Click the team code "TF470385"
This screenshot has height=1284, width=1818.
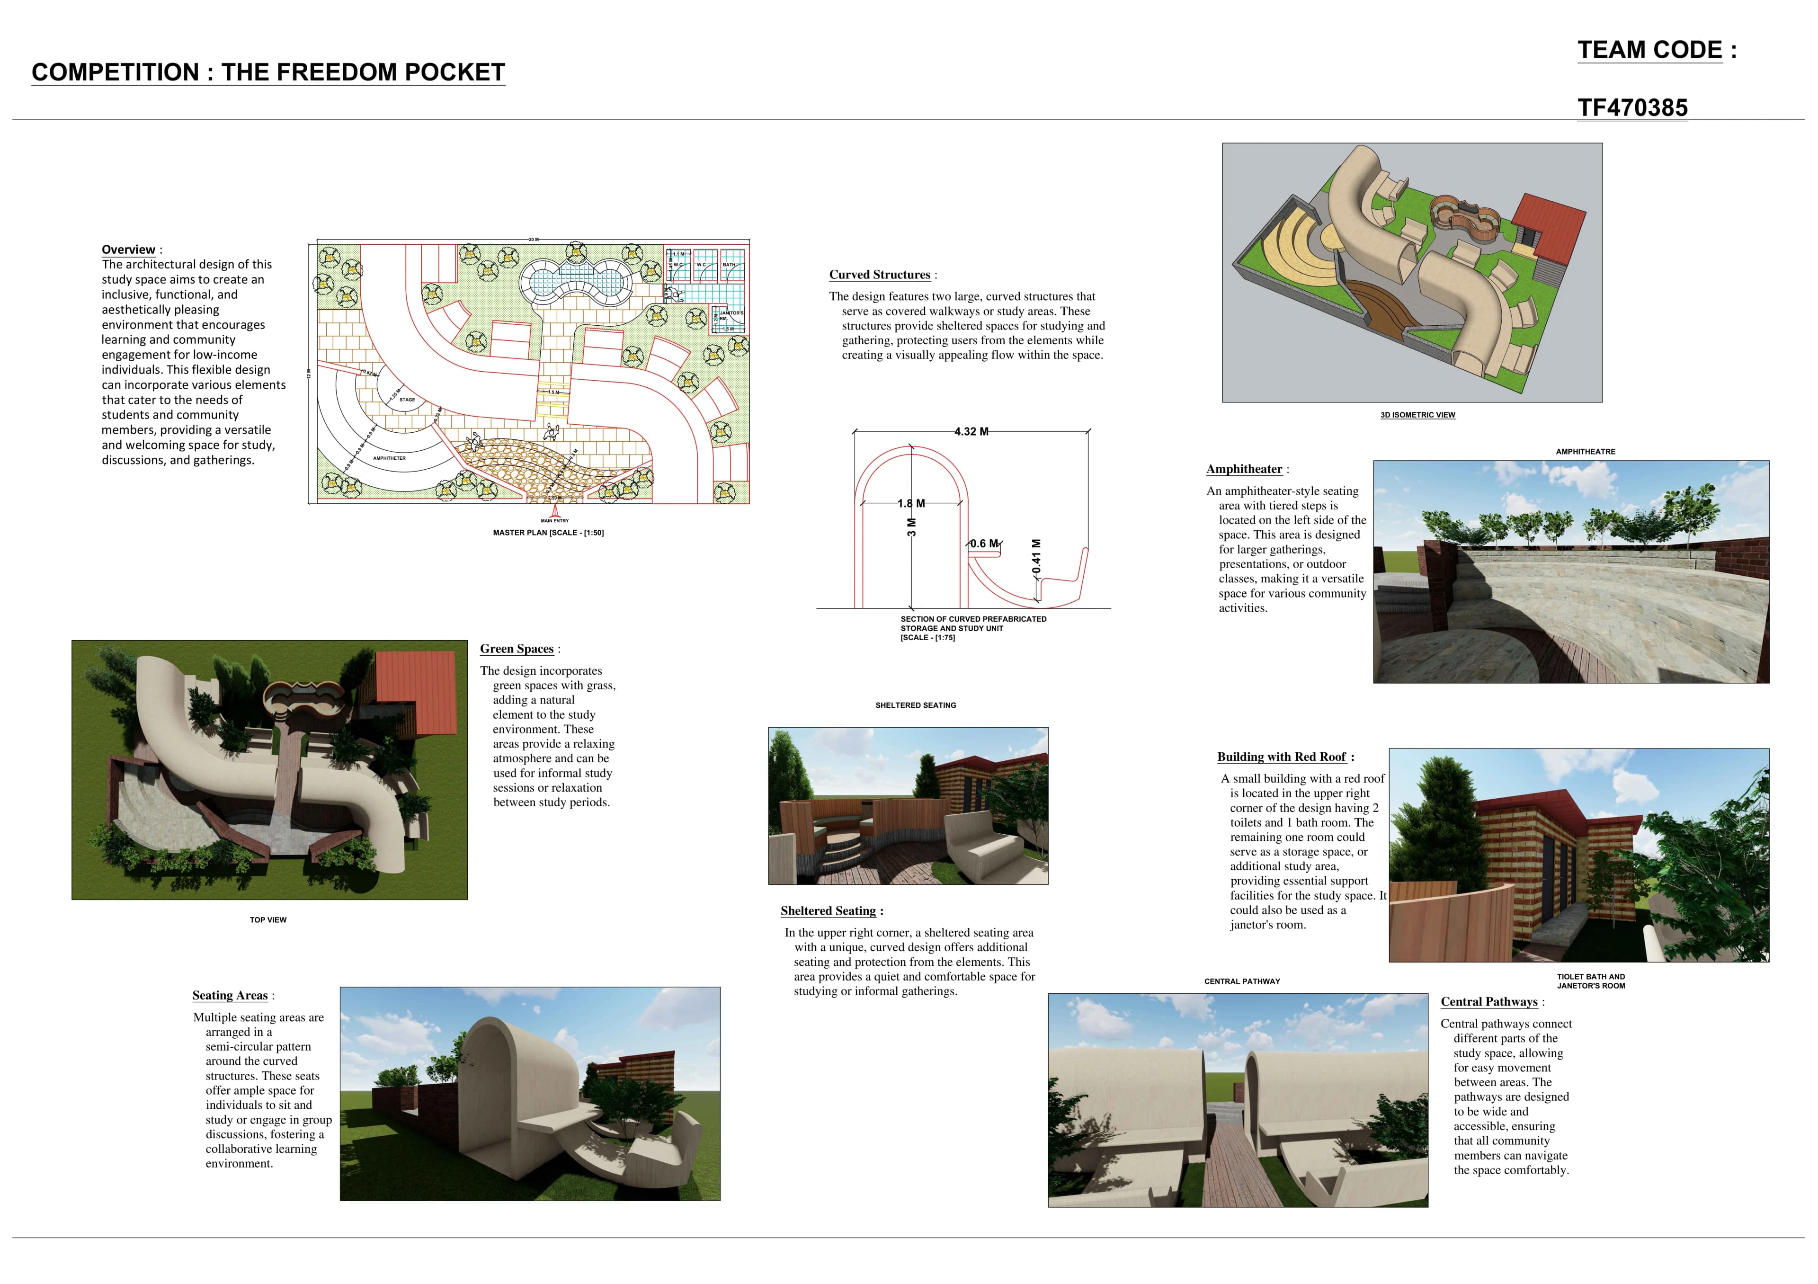pyautogui.click(x=1633, y=107)
